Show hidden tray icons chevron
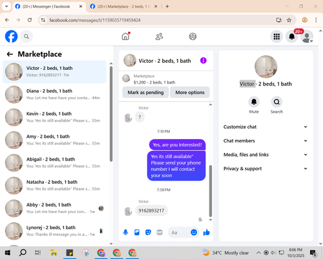This screenshot has width=323, height=259. pyautogui.click(x=258, y=253)
